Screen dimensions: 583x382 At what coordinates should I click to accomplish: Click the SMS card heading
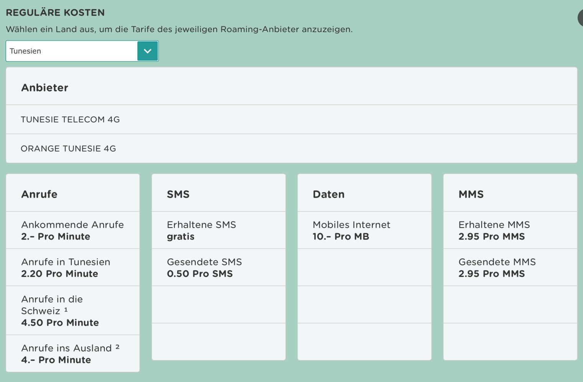pos(178,194)
